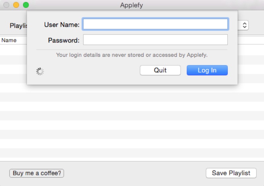Viewport: 264px width, 186px height.
Task: Zoom window using the green button
Action: point(26,5)
